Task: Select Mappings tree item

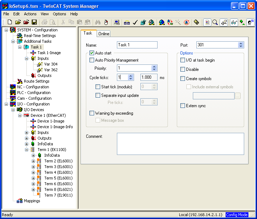Action: [32, 201]
